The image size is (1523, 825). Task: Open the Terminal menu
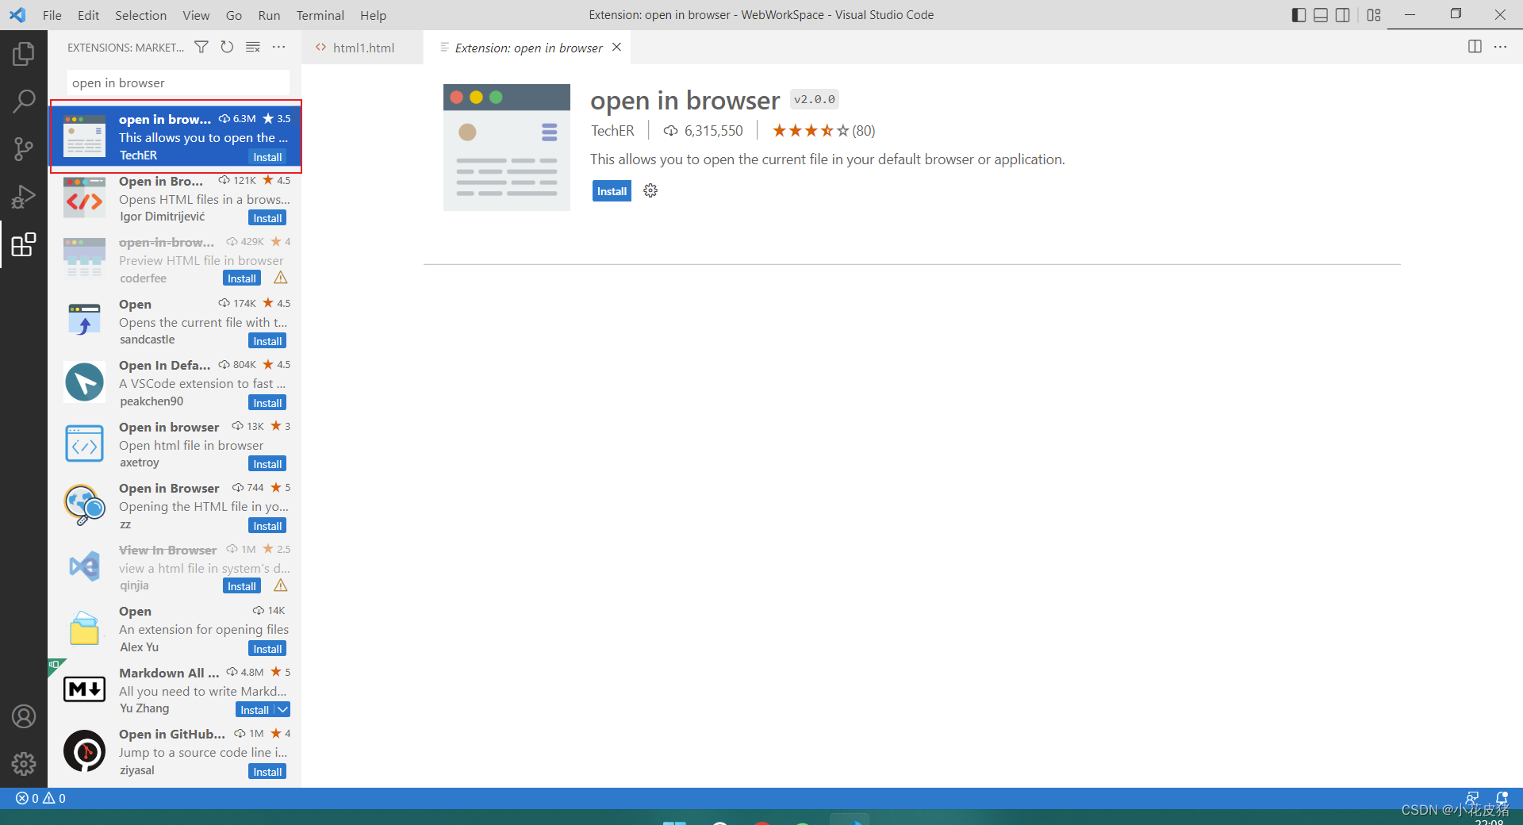coord(320,15)
